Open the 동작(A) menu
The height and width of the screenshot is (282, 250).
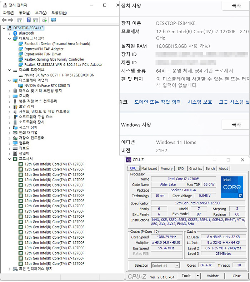pos(25,13)
